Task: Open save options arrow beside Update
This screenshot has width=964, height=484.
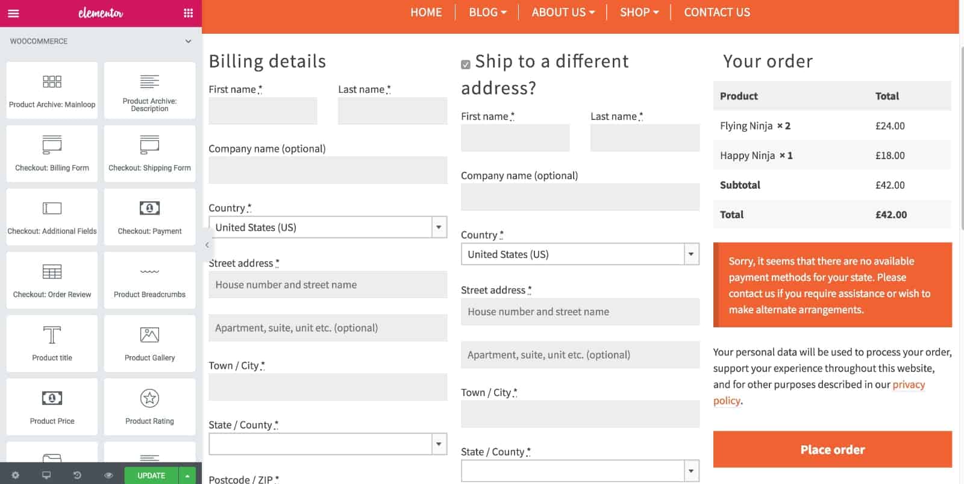Action: [x=187, y=476]
